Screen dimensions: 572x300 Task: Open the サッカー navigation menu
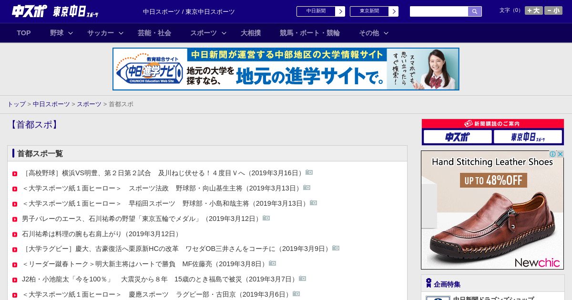tap(101, 33)
